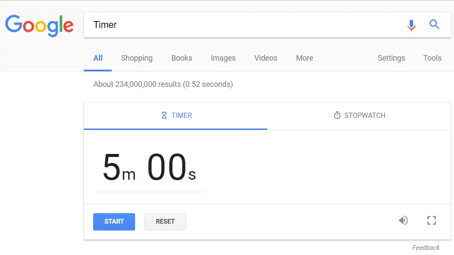Click the voice search microphone icon
454x255 pixels.
click(x=411, y=25)
